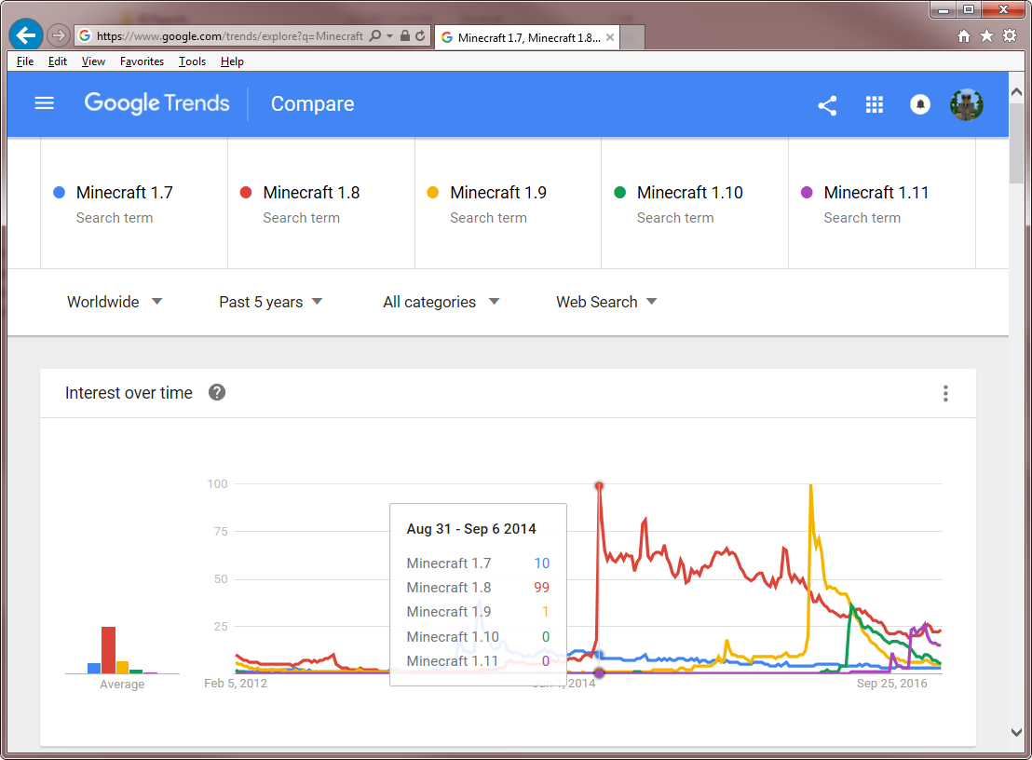1032x760 pixels.
Task: Open the chart's three-dot options menu
Action: (945, 393)
